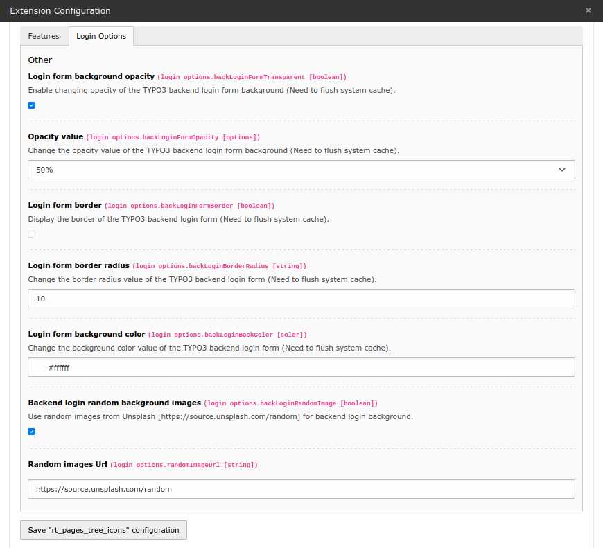Click the "Opacity value" label

(55, 136)
